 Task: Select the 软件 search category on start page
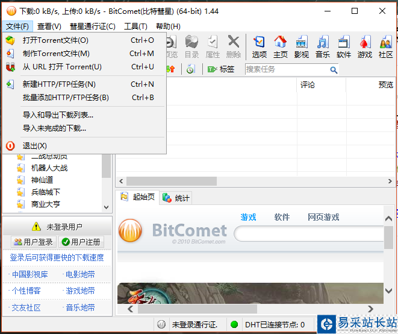click(282, 217)
